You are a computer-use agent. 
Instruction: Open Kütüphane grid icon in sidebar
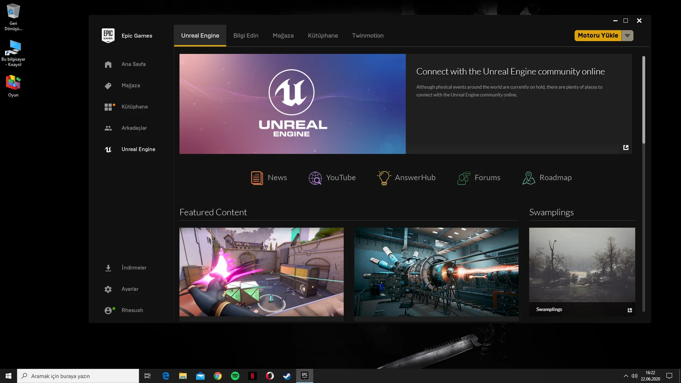(x=109, y=107)
